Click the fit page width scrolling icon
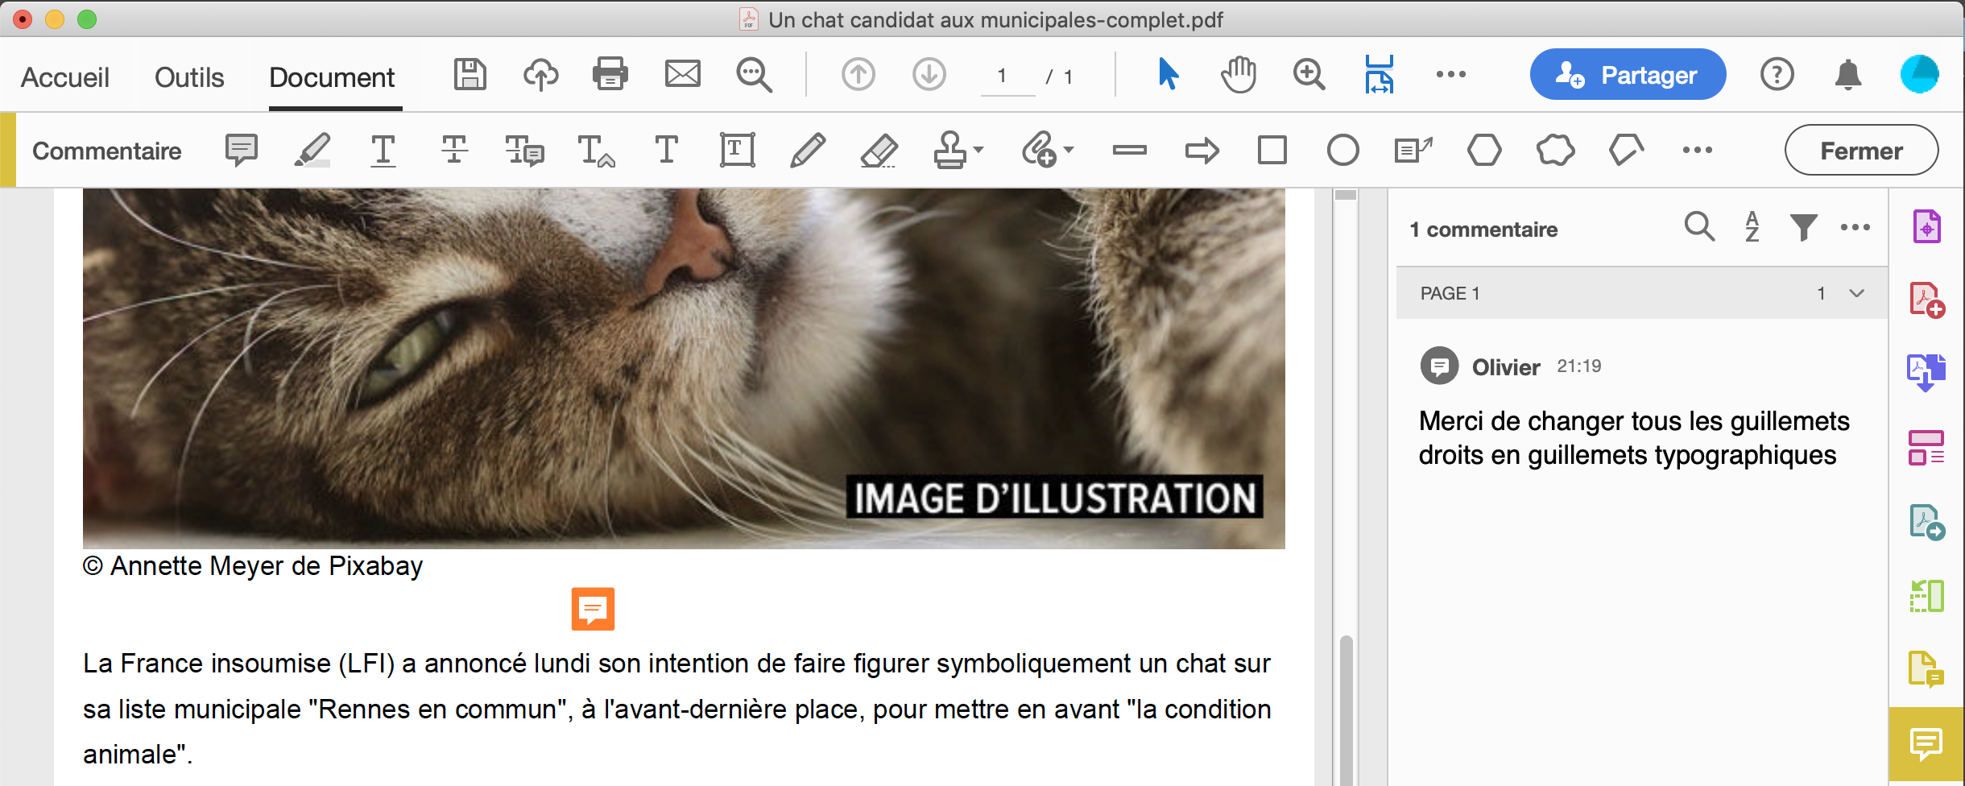 [1379, 75]
